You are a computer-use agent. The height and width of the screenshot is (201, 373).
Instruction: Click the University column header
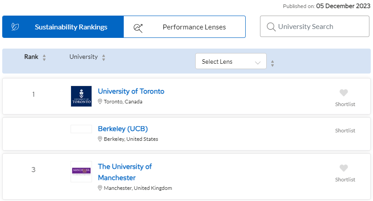click(84, 57)
